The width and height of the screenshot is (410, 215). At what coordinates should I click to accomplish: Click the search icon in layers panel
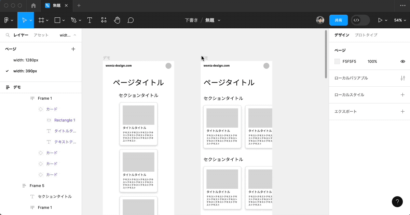click(8, 35)
